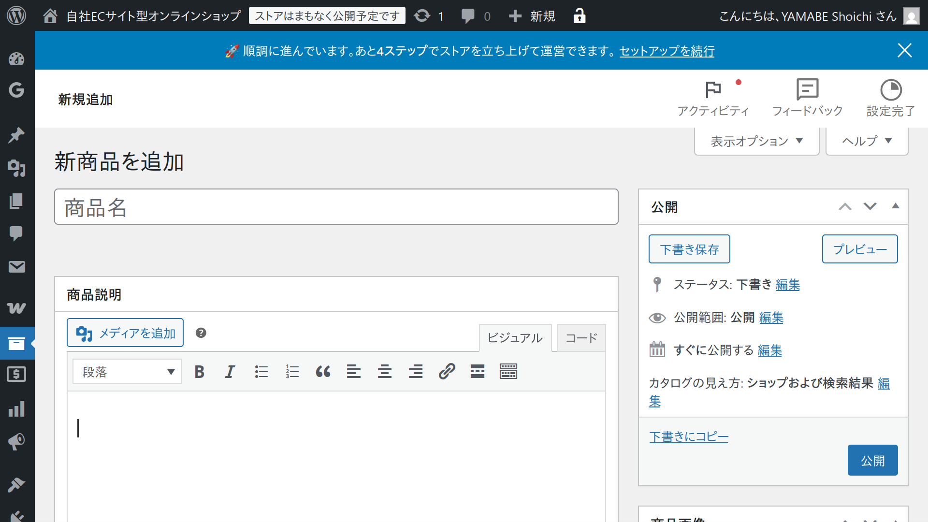Open the 段落 paragraph format dropdown
Screen dimensions: 928x522
coord(127,371)
